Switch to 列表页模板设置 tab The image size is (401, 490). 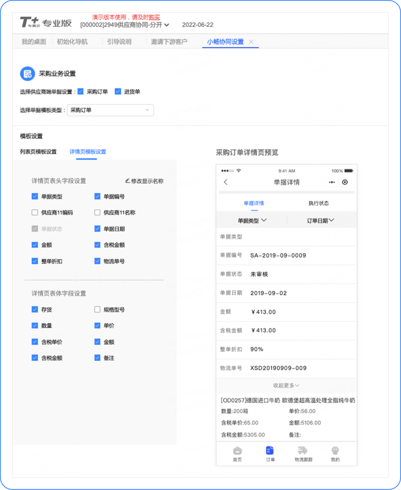coord(38,152)
